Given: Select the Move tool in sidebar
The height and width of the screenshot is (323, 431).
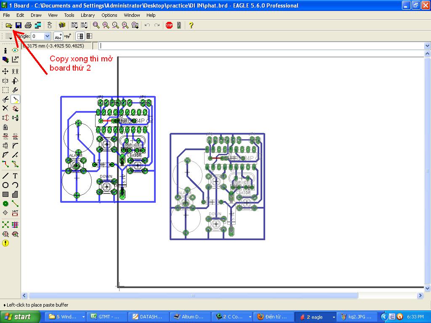Looking at the screenshot, I should pyautogui.click(x=5, y=71).
